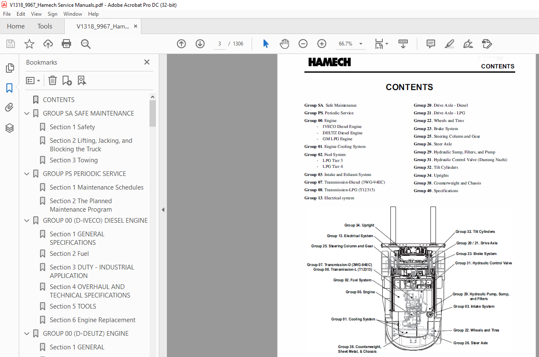Open Section 2 The Planned Maintenance bookmark
539x357 pixels.
click(81, 205)
